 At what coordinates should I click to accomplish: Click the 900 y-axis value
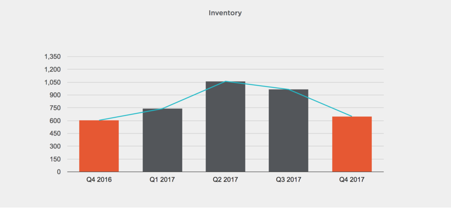[55, 95]
